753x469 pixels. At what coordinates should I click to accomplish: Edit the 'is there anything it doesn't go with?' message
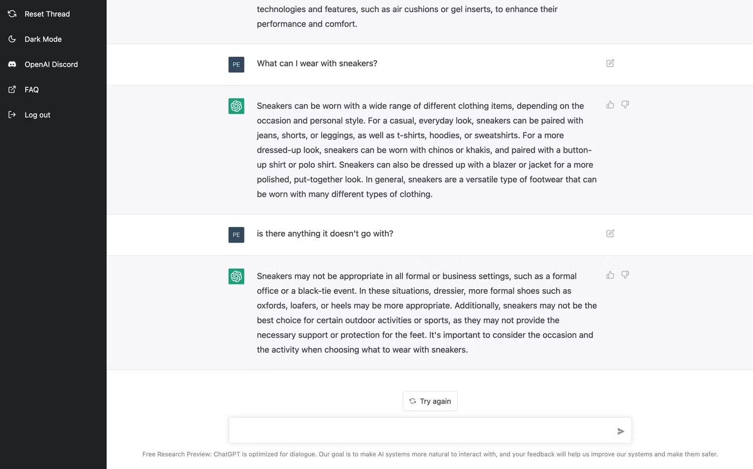610,233
